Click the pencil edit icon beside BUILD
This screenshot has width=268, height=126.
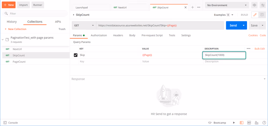point(255,15)
